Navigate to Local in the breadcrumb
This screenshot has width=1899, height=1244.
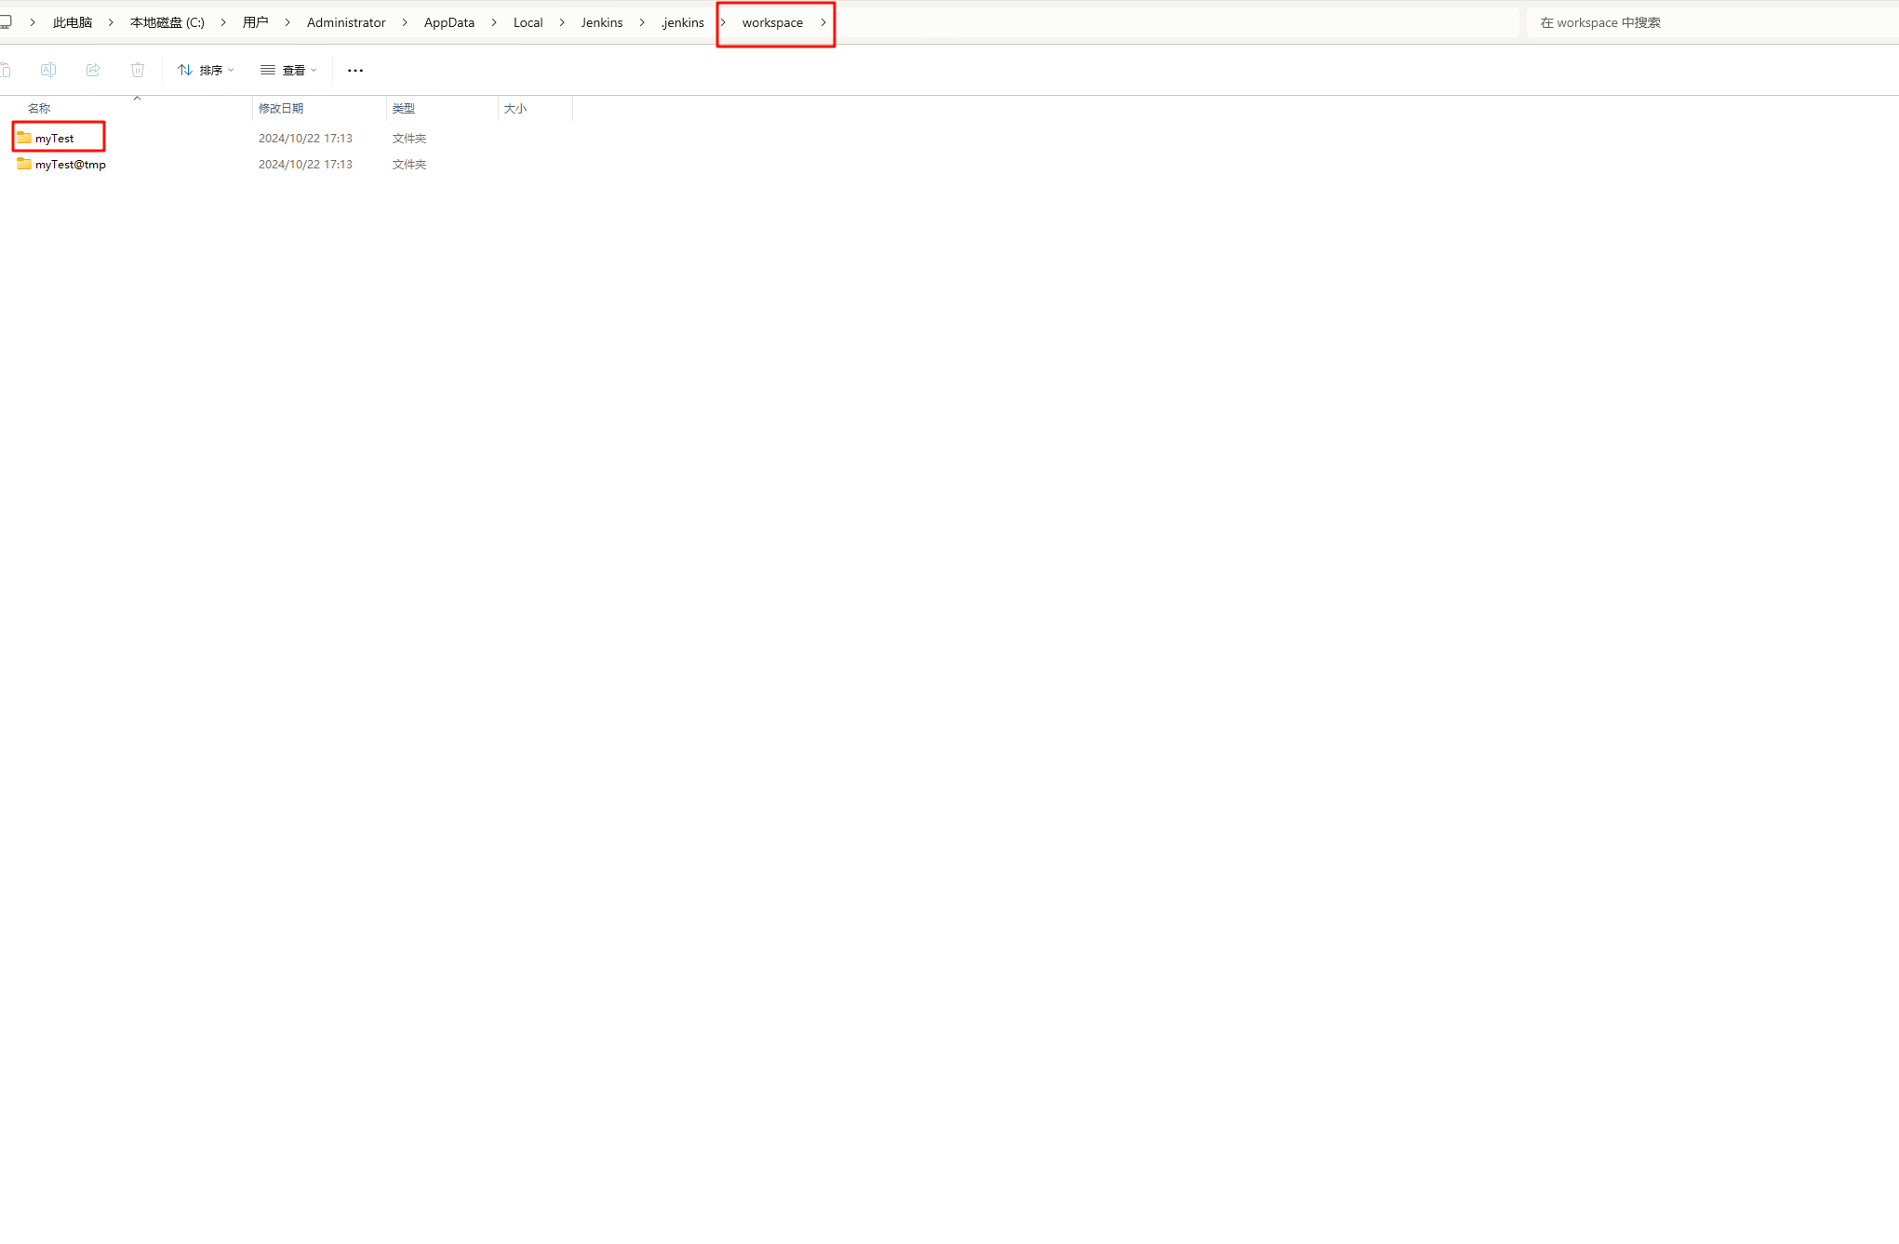click(528, 22)
